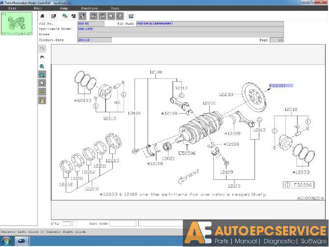The width and height of the screenshot is (329, 247).
Task: Click part number 12200 on the crankshaft
Action: pyautogui.click(x=209, y=103)
